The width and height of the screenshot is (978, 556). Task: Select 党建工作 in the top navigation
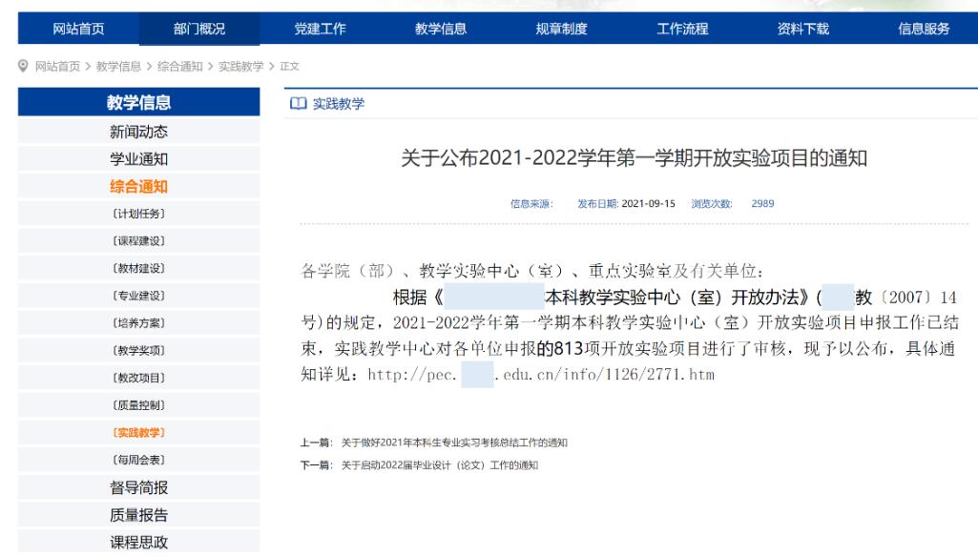point(320,29)
